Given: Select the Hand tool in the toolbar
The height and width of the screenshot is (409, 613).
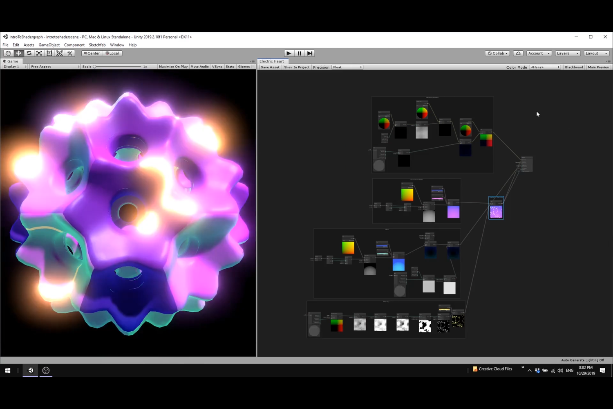Looking at the screenshot, I should point(8,53).
